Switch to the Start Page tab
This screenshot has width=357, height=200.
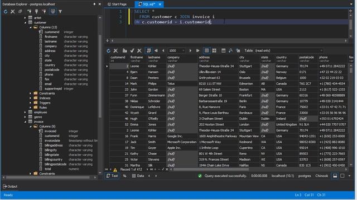117,4
